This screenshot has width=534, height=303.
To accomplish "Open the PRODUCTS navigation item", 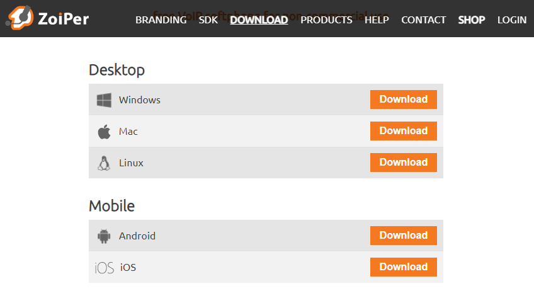I will [326, 20].
